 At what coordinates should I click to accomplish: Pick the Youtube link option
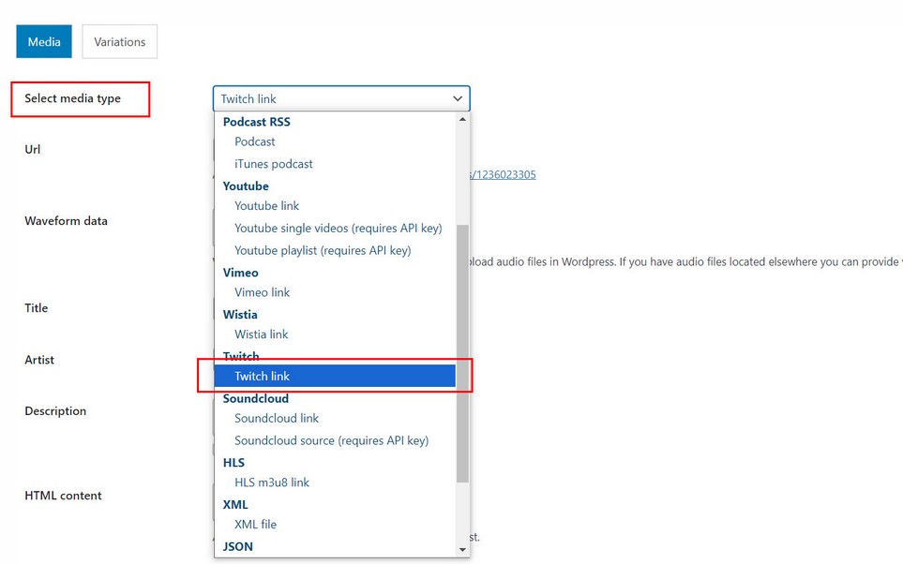pos(335,206)
